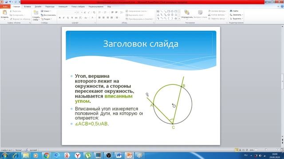Viewport: 284px width, 159px height.
Task: Open the Replace (Заменить) dropdown
Action: point(237,15)
